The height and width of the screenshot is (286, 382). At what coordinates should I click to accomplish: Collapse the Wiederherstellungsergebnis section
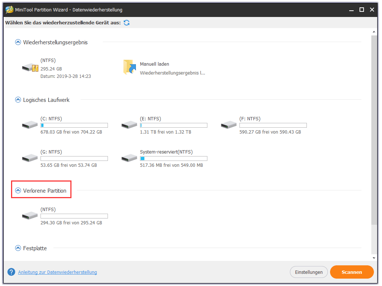click(18, 42)
